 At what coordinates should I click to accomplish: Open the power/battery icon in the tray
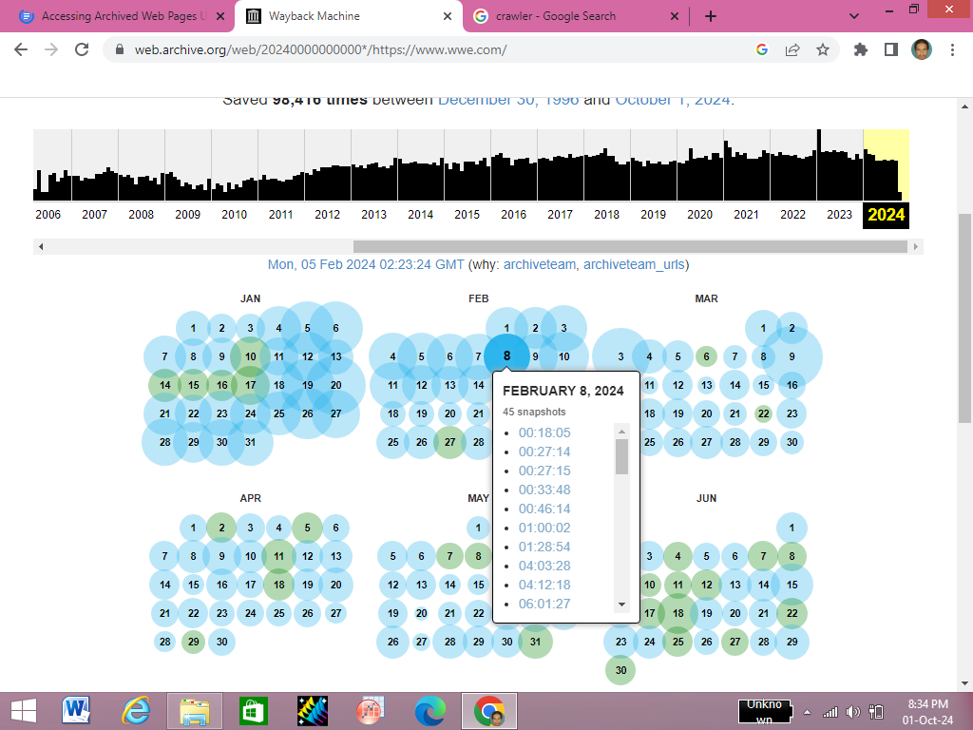(876, 712)
